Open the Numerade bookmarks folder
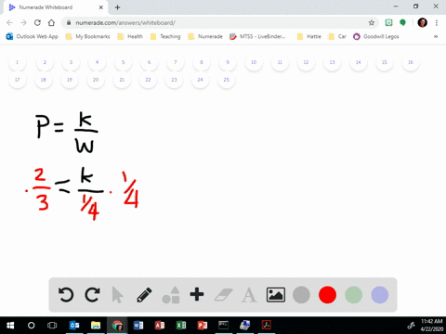This screenshot has height=334, width=446. (205, 36)
